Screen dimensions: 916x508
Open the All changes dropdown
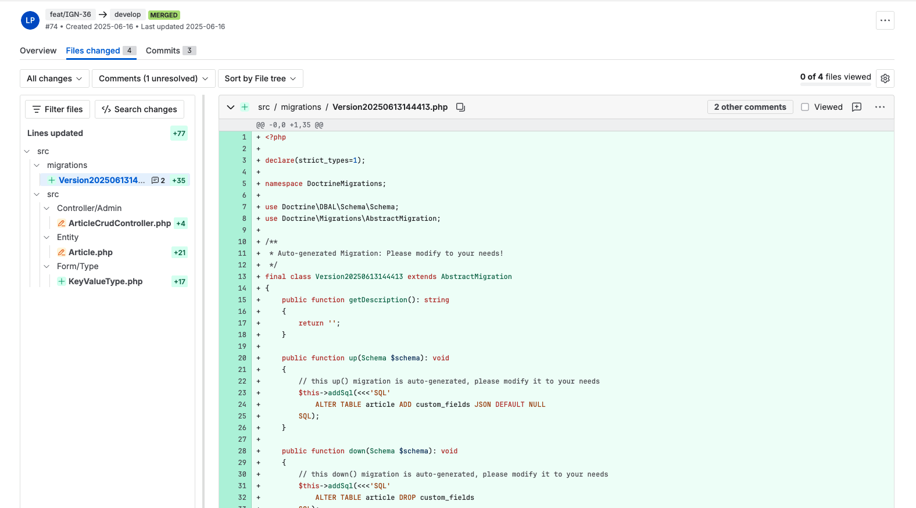pyautogui.click(x=55, y=78)
